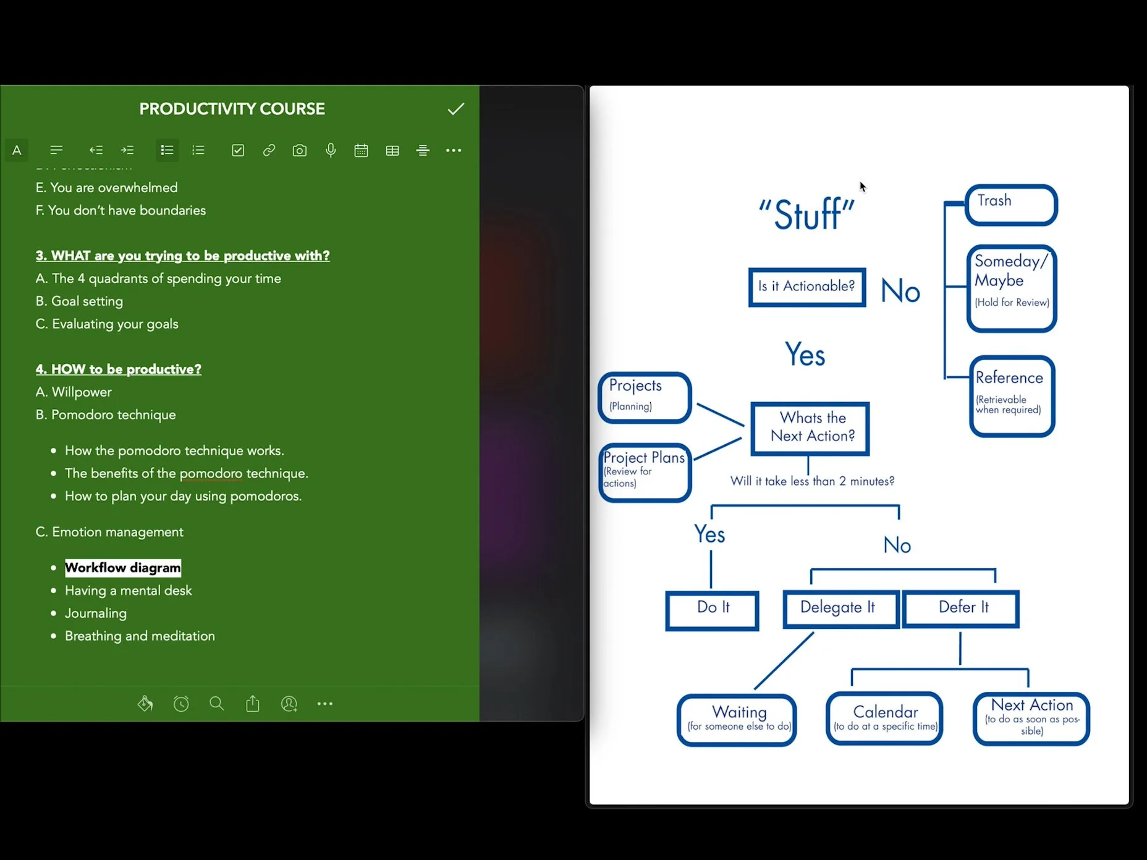
Task: Click the line 'C. Emotion management'
Action: click(109, 533)
